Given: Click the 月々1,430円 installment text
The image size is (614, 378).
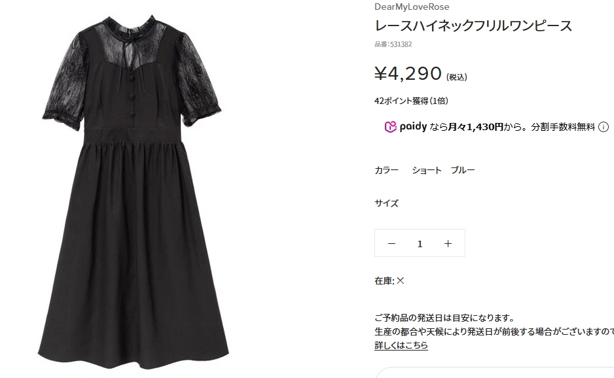Looking at the screenshot, I should (x=475, y=127).
